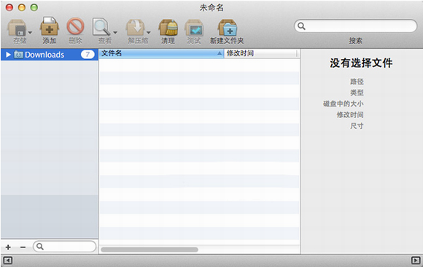Sort by the 文件名 column header

161,53
